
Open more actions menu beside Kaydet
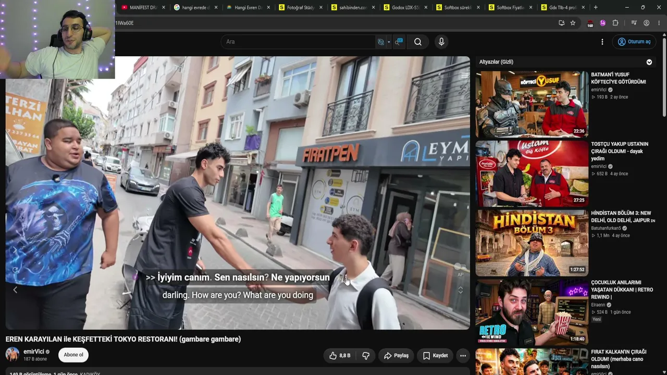click(463, 356)
